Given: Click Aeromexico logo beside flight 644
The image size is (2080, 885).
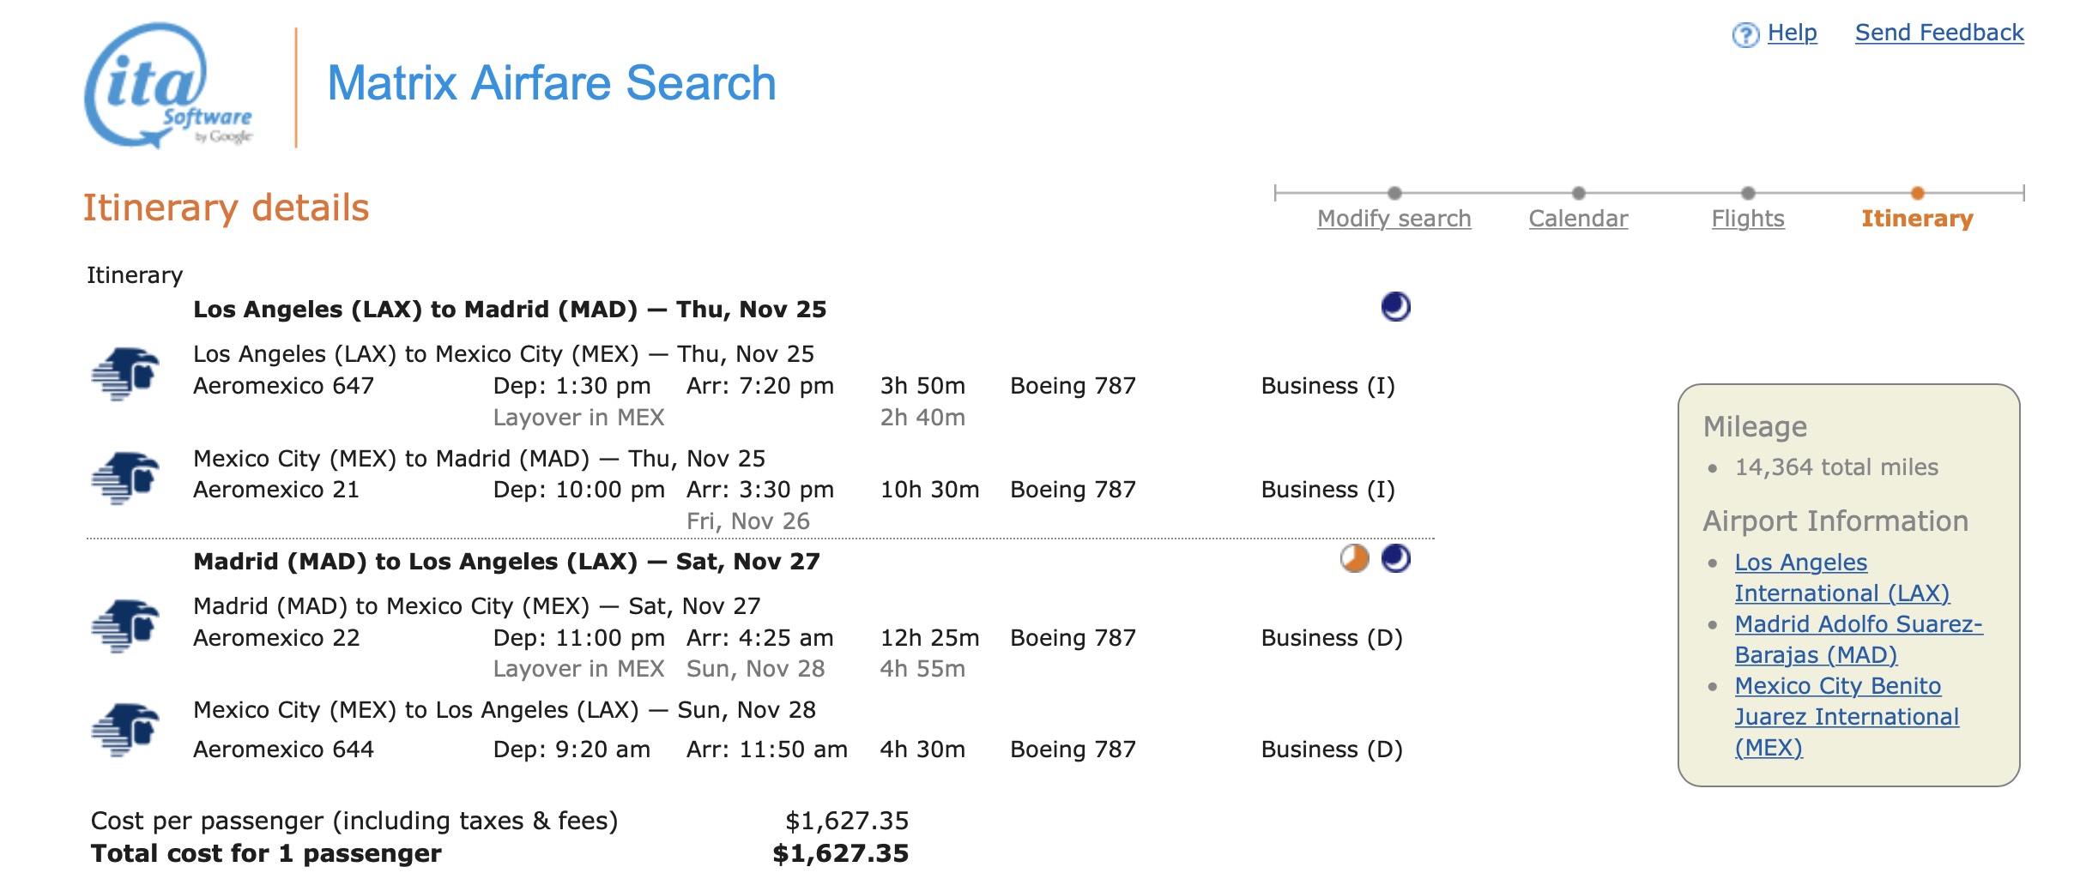Looking at the screenshot, I should coord(125,730).
